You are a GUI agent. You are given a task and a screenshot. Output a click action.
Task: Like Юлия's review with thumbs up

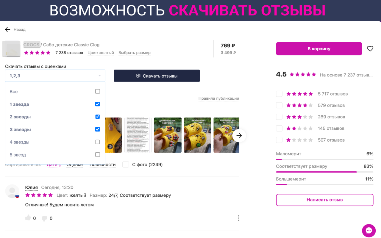[x=28, y=218]
